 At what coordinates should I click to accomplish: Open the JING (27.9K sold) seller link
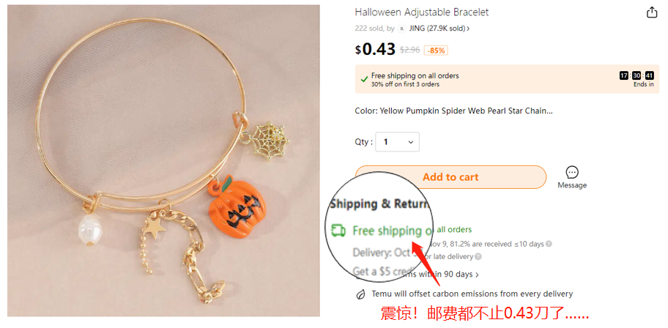(439, 29)
